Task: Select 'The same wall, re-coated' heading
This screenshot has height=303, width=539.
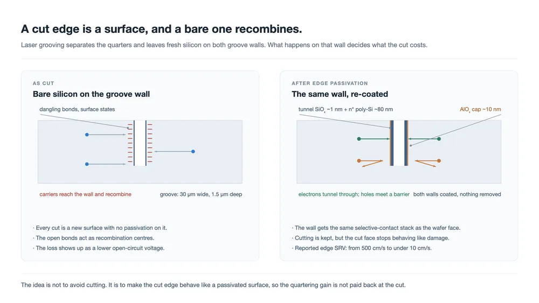Action: [340, 94]
